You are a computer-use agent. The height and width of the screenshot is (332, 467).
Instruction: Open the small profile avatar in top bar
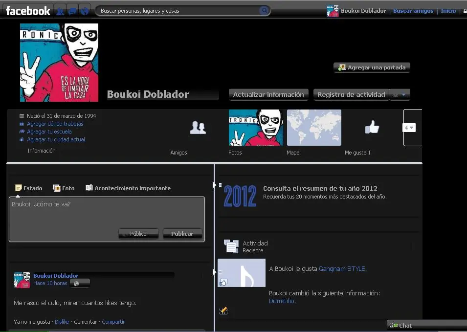click(x=333, y=11)
